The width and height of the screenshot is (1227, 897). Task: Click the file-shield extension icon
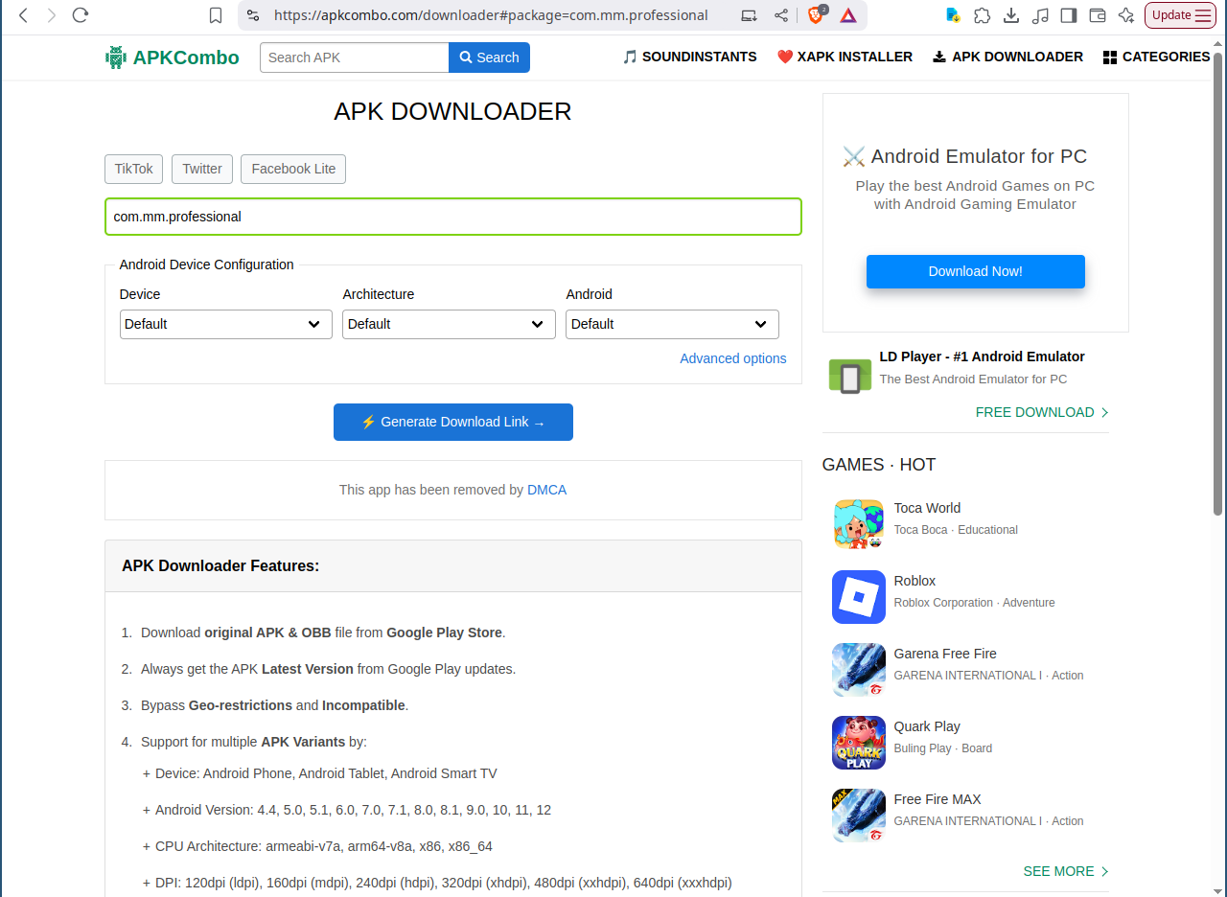coord(953,15)
